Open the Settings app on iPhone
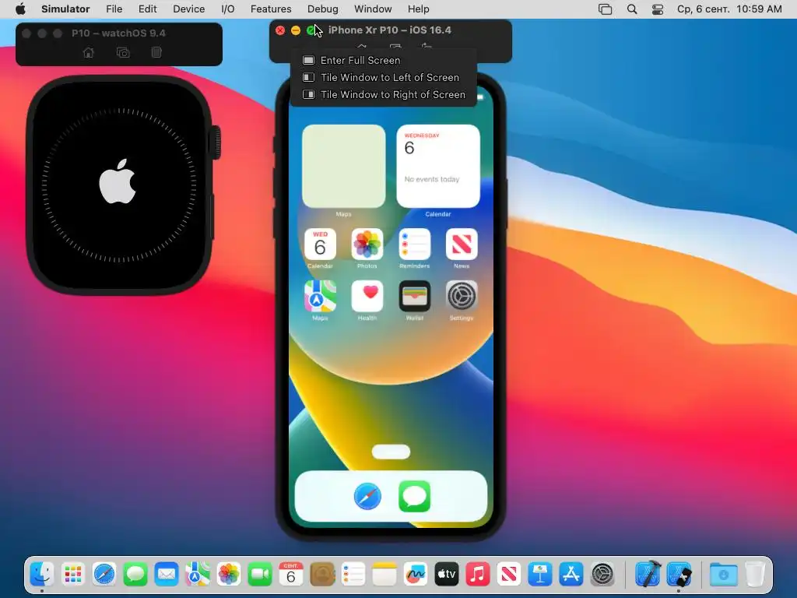The image size is (797, 598). (462, 296)
